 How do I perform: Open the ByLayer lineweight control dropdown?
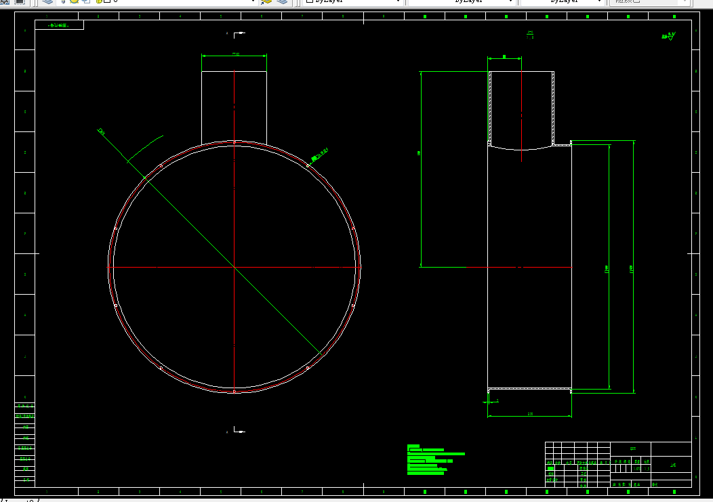pos(562,2)
